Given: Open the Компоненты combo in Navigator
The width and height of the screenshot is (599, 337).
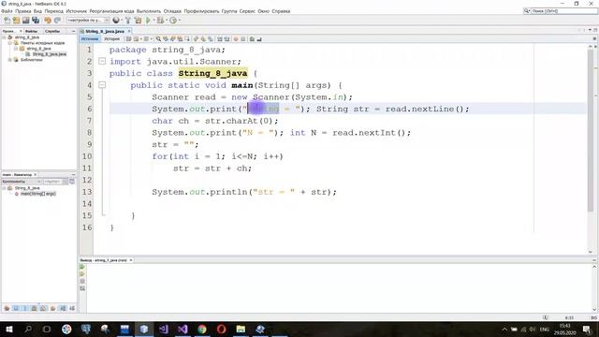Looking at the screenshot, I should point(22,182).
